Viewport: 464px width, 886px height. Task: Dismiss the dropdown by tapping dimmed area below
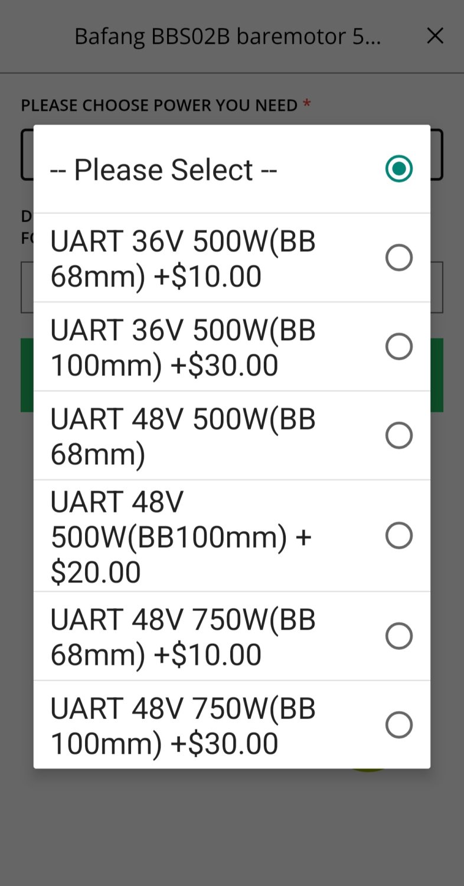232,827
